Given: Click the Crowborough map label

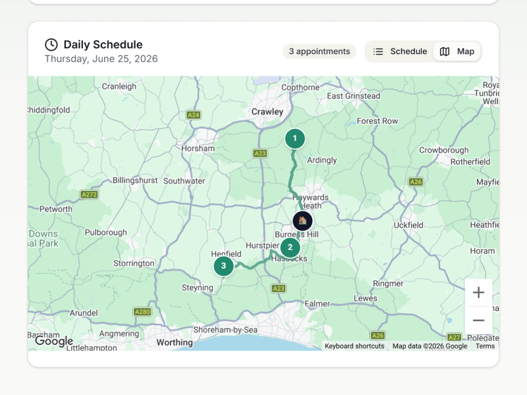Looking at the screenshot, I should click(x=443, y=150).
